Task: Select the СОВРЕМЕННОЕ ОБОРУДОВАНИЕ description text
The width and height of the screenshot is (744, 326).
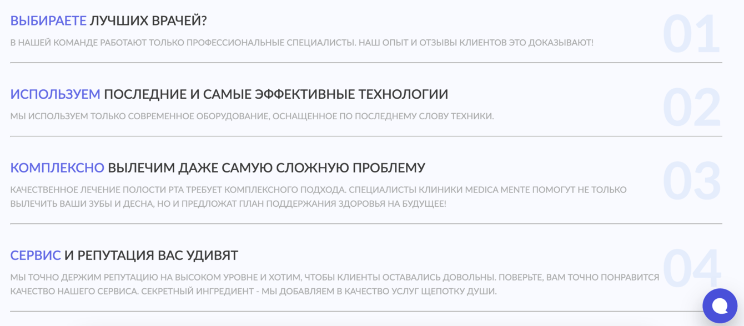Action: pyautogui.click(x=252, y=116)
